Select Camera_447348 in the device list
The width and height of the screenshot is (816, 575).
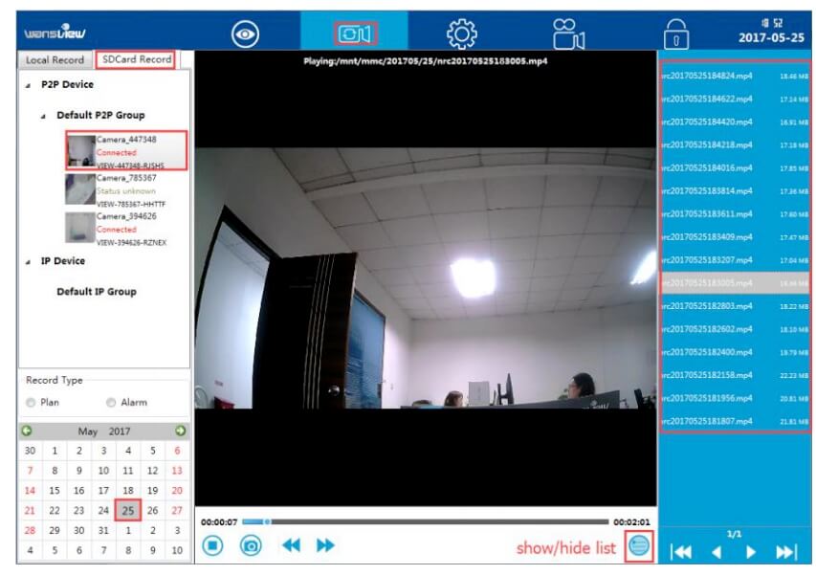(126, 151)
